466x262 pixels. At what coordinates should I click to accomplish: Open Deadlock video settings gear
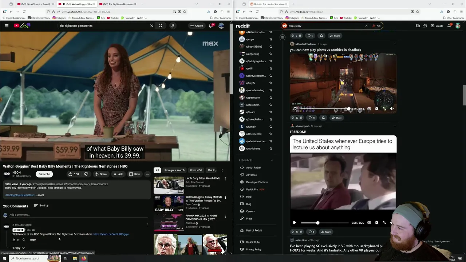point(377,109)
